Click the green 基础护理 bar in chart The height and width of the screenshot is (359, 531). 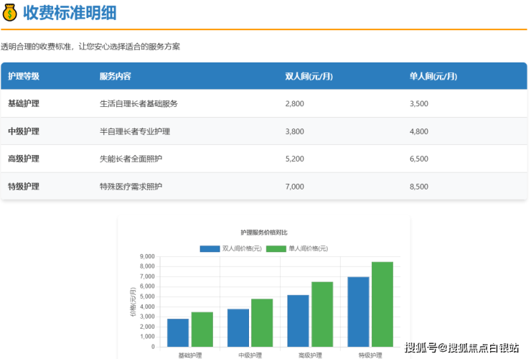coord(202,329)
